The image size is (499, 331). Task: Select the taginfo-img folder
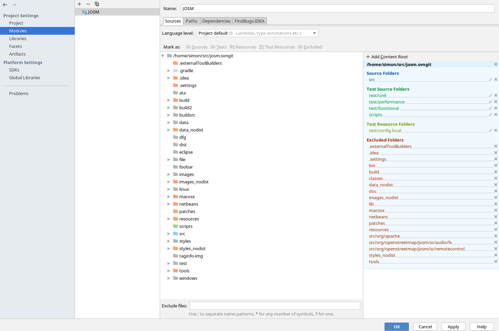[191, 256]
